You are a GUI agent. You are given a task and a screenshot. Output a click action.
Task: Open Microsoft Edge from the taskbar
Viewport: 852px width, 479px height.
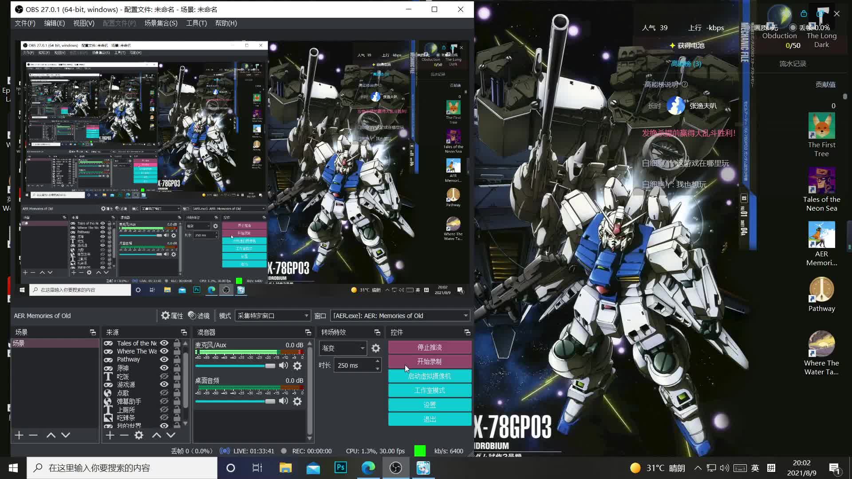click(368, 468)
